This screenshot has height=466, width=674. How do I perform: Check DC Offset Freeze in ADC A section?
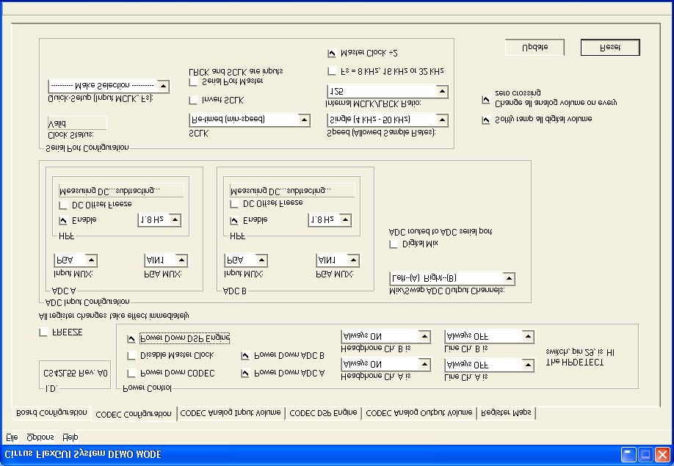coord(63,205)
